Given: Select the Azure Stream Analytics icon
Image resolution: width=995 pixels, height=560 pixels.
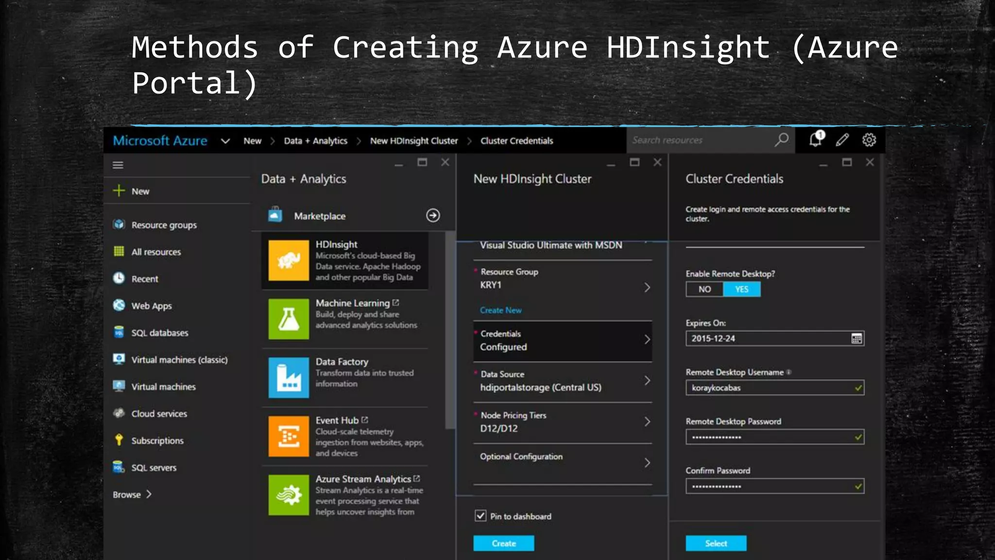Looking at the screenshot, I should (x=289, y=495).
